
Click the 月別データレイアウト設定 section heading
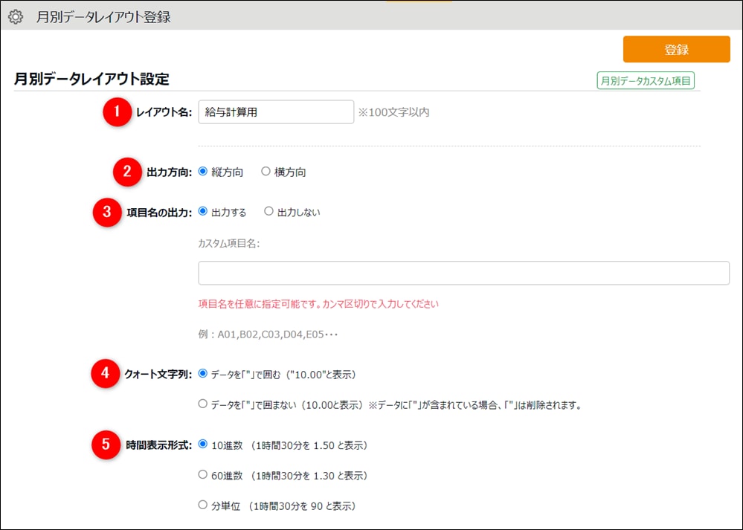click(91, 79)
